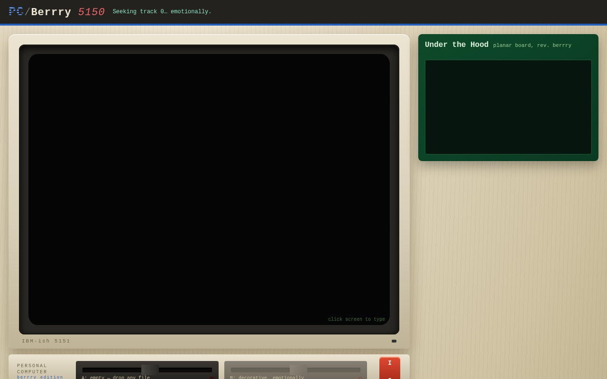The height and width of the screenshot is (379, 607).
Task: Flip the red power switch
Action: coord(390,368)
